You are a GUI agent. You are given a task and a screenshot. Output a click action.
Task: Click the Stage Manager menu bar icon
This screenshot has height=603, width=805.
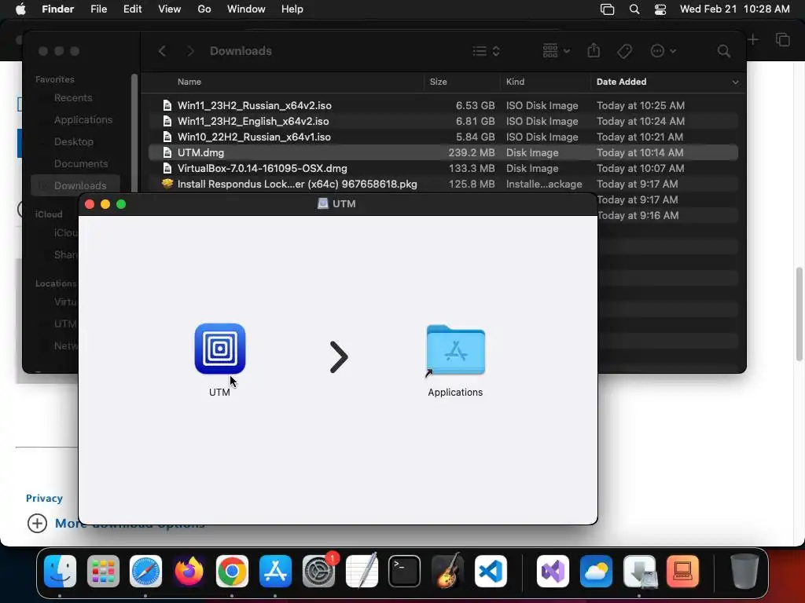click(x=608, y=9)
